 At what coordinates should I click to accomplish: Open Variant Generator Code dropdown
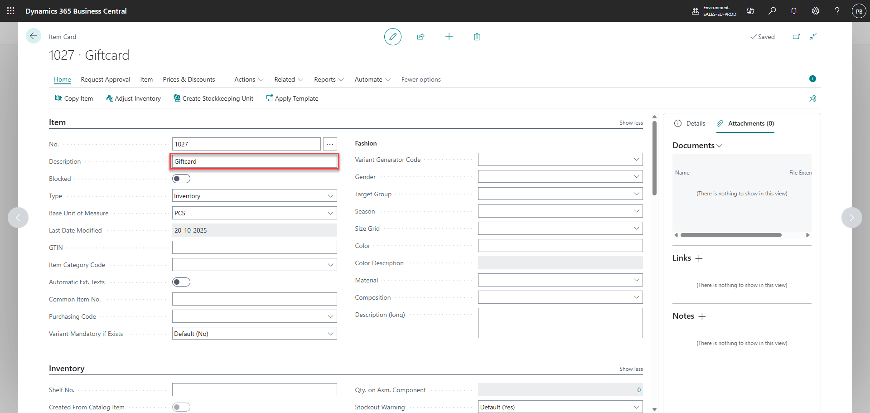point(636,160)
